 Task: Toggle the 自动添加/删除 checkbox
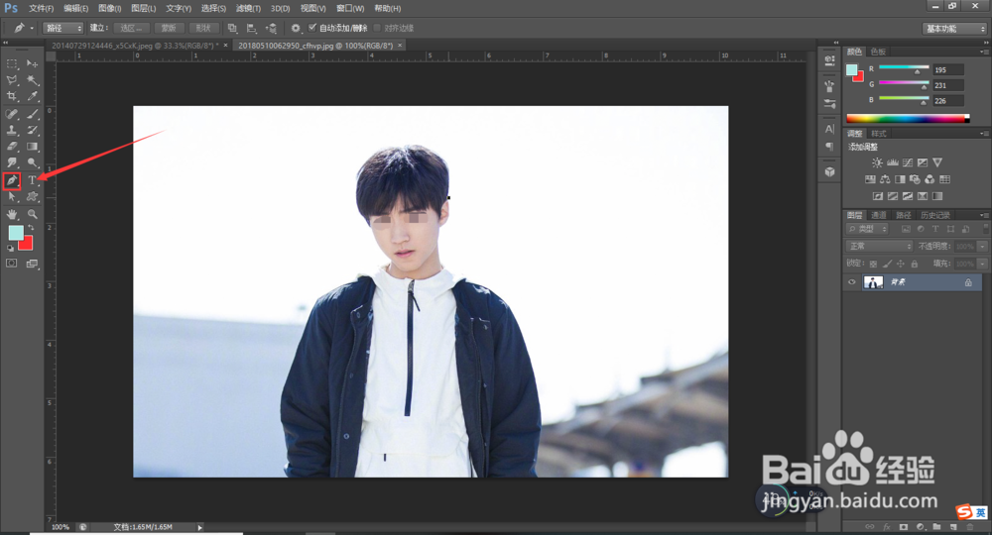(x=311, y=28)
